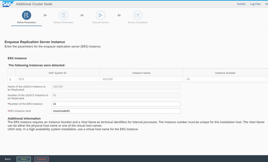This screenshot has width=268, height=162.
Task: Select the Service Completed step icon
Action: pyautogui.click(x=137, y=15)
